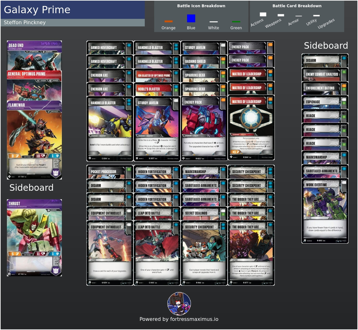
Task: Select Thrust's orange attack value 5 badge
Action: (14, 254)
